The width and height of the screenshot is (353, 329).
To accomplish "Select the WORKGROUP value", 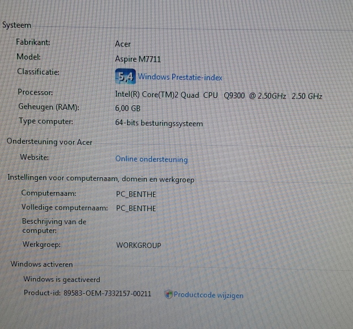I will pos(139,245).
